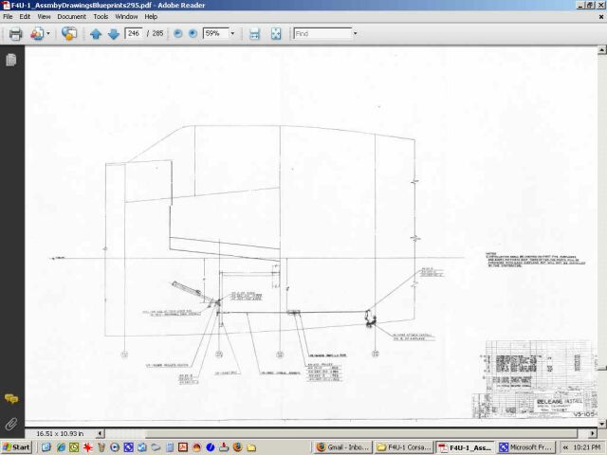Go to next page with down arrow
607x455 pixels.
pyautogui.click(x=114, y=34)
